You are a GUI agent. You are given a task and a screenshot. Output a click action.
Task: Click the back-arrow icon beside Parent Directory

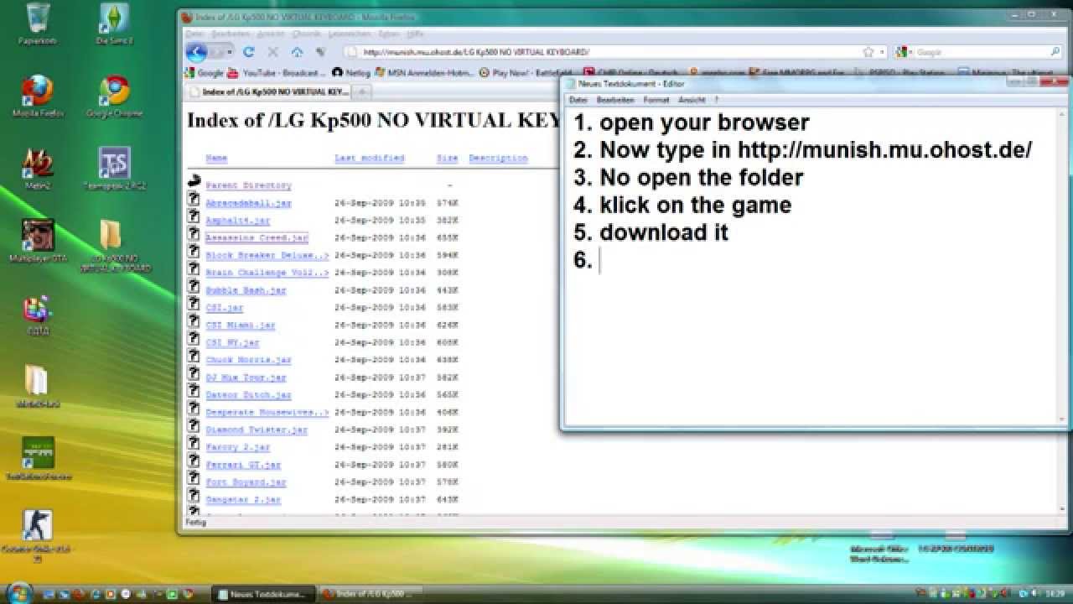194,183
